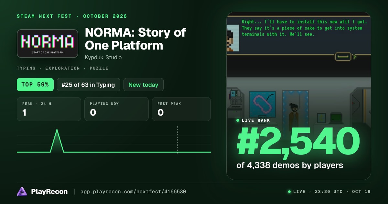Screen dimensions: 388x204
Task: Select the 'PLAYING NOW' stat card
Action: [116, 109]
